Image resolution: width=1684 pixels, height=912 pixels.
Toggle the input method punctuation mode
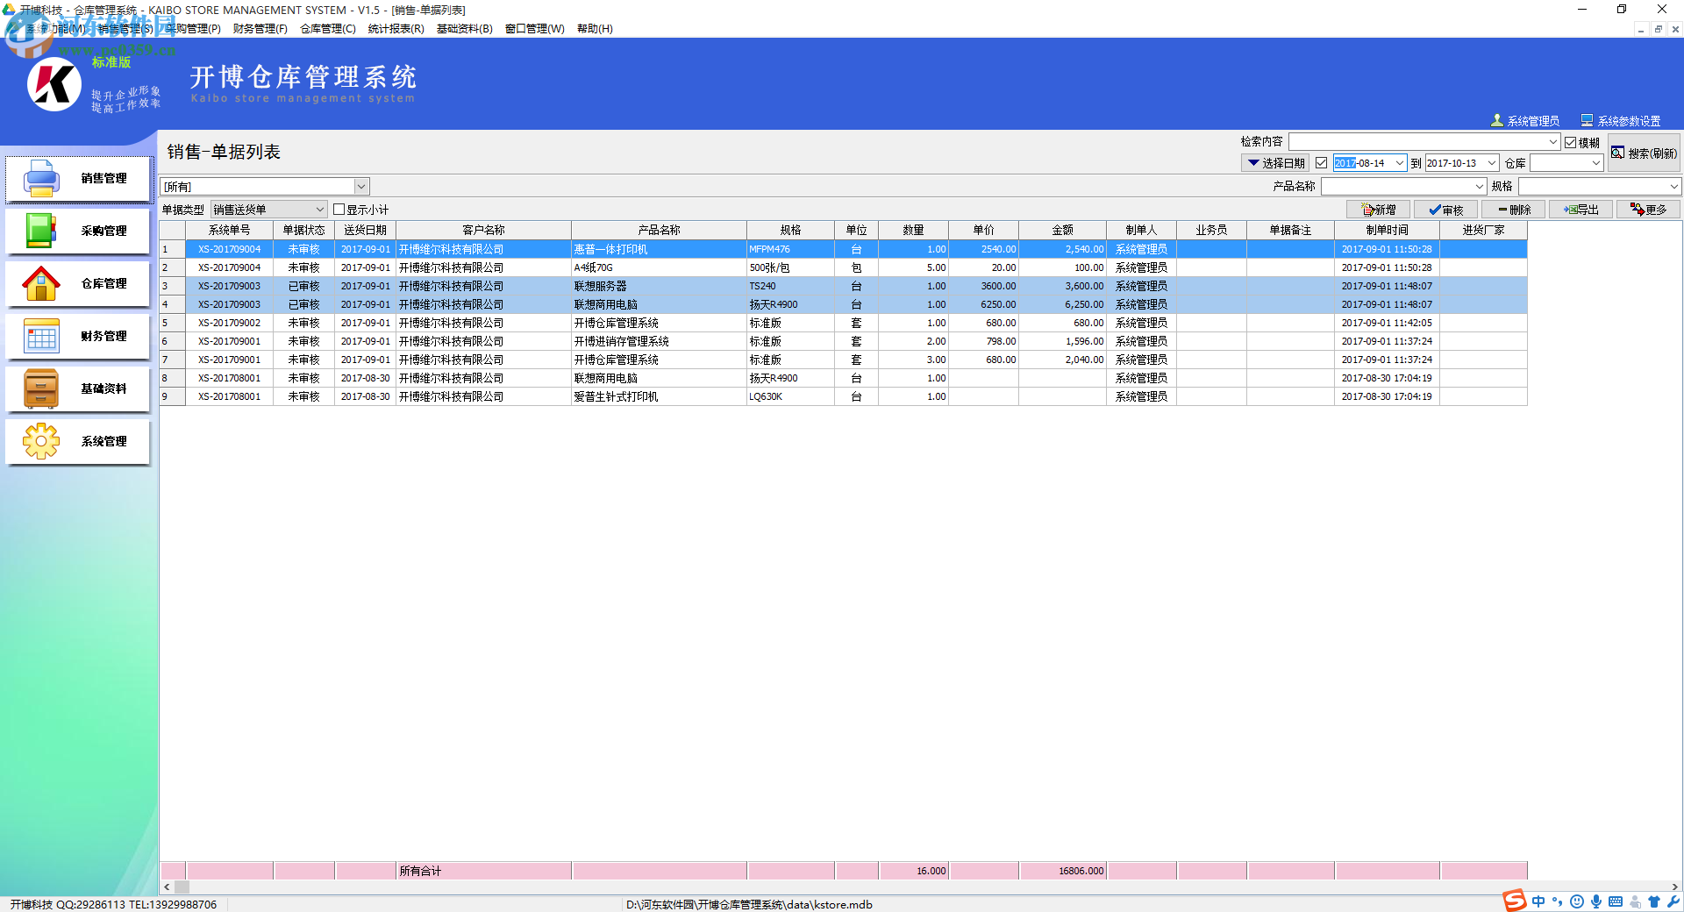(1558, 901)
